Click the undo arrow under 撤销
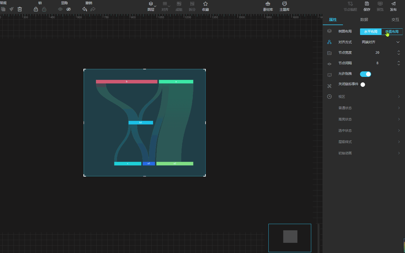The width and height of the screenshot is (405, 253). pyautogui.click(x=85, y=9)
